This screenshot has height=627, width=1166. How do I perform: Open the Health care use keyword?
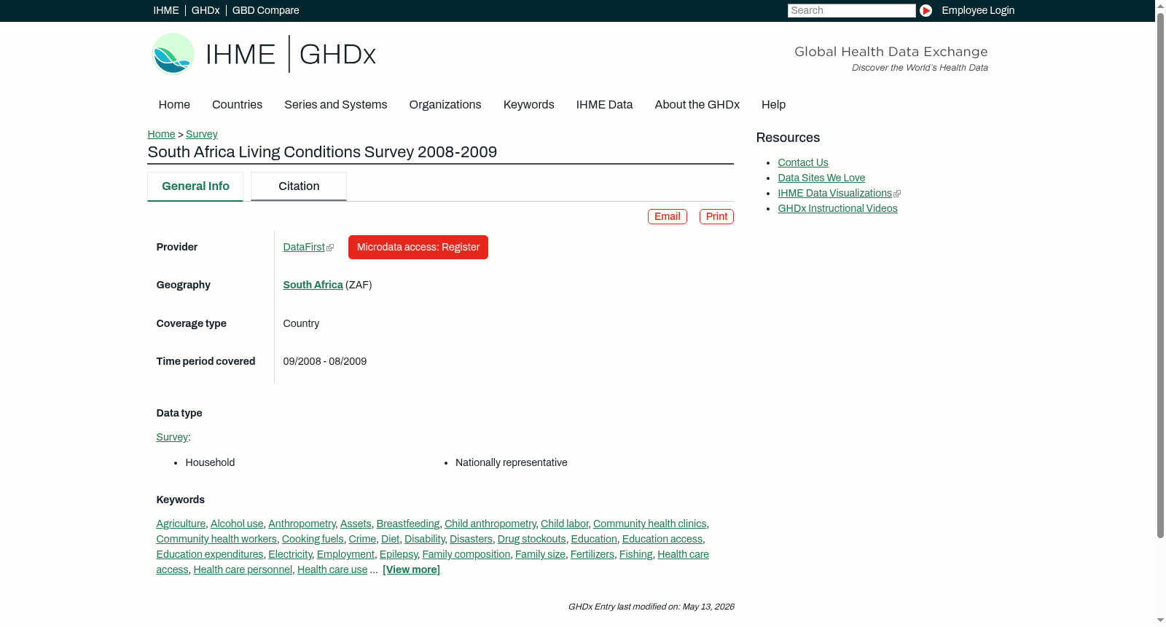332,569
